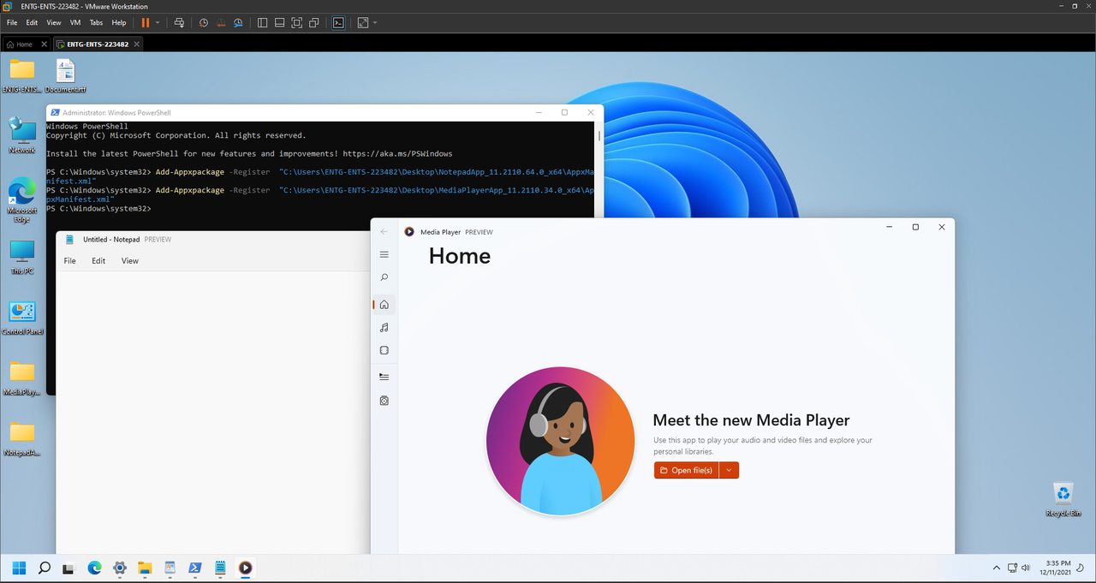
Task: Click taskbar Search icon
Action: [x=45, y=567]
